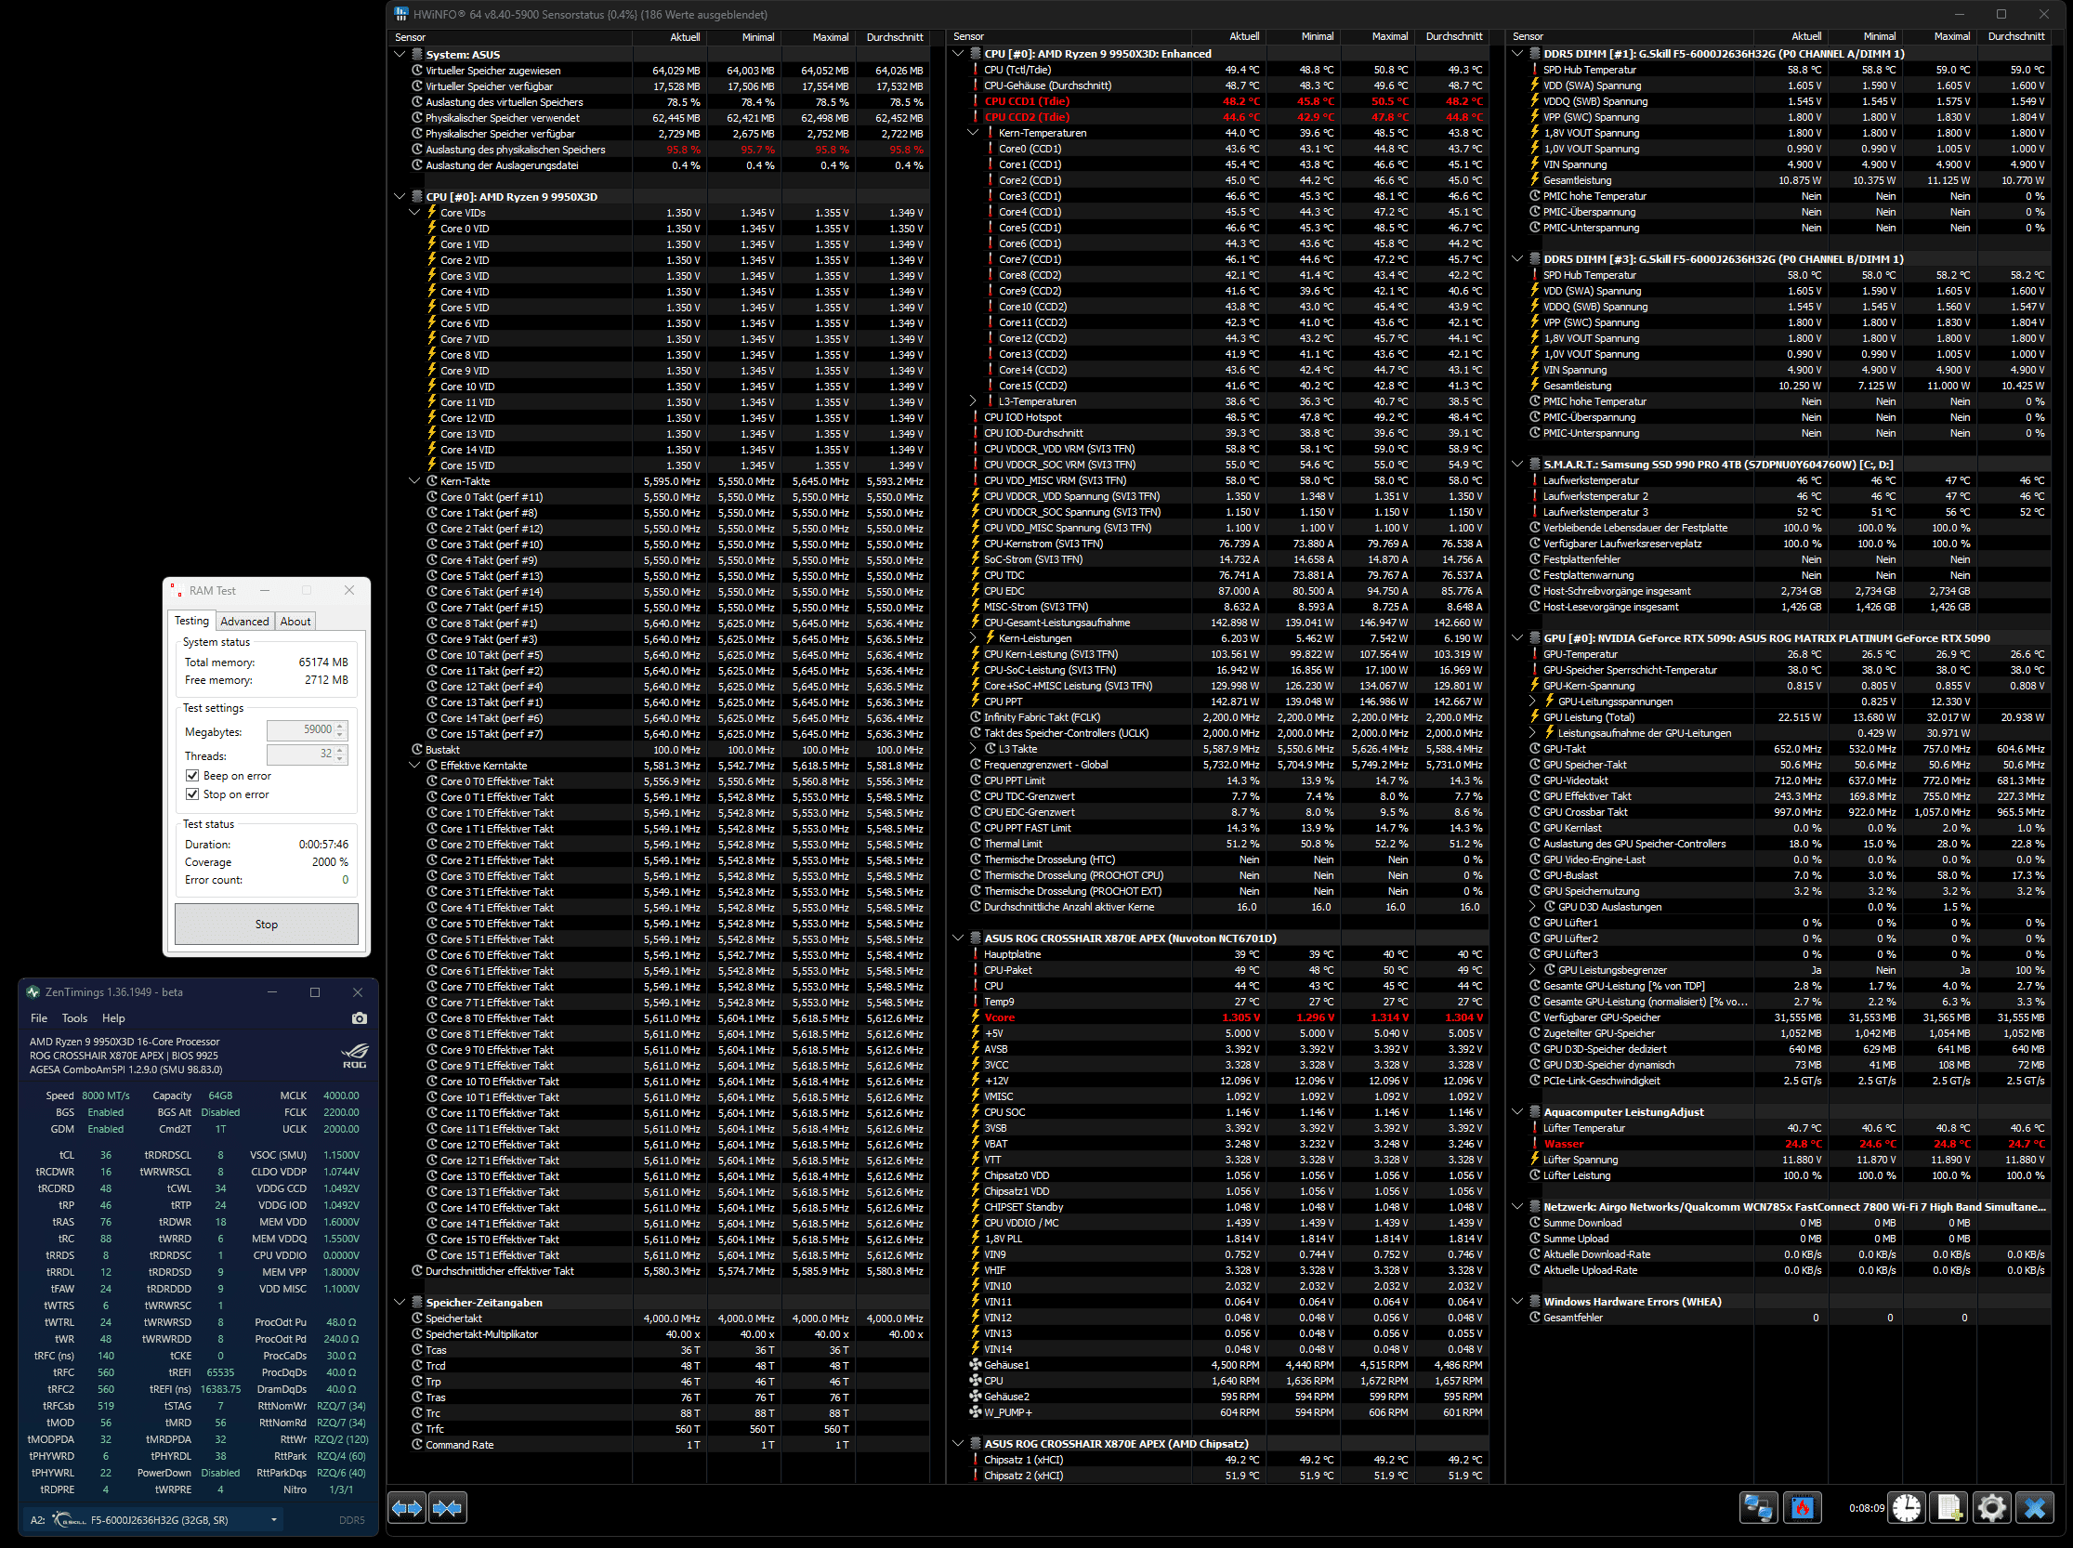Click the log file add icon
This screenshot has width=2073, height=1548.
tap(1949, 1508)
